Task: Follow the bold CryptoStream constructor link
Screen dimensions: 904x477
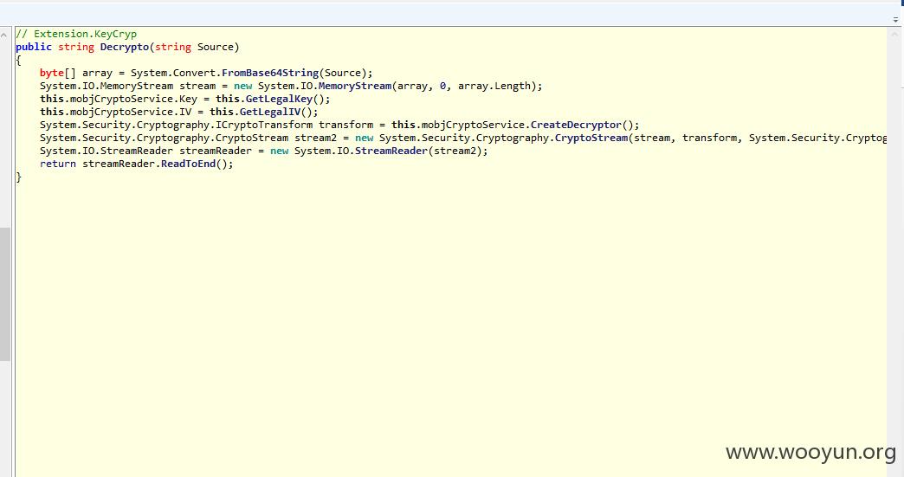Action: [591, 138]
